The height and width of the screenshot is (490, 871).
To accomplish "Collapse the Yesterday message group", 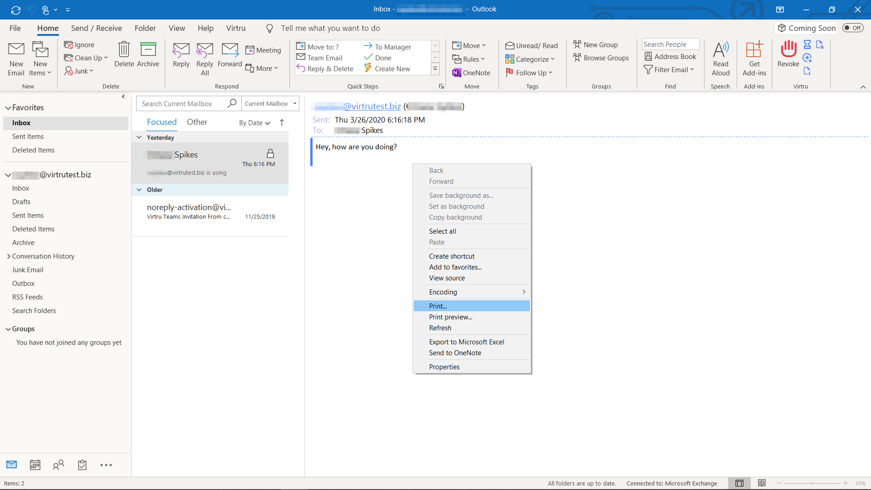I will (x=139, y=137).
